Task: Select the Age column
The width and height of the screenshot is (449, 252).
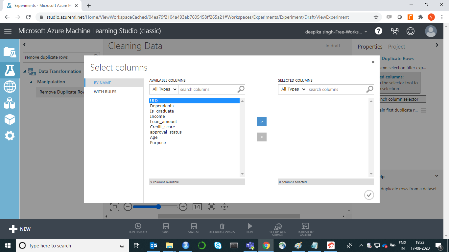Action: 195,137
